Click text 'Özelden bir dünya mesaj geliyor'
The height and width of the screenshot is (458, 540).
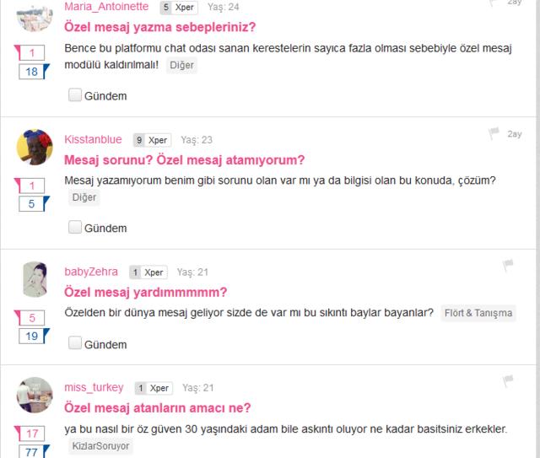click(x=143, y=313)
